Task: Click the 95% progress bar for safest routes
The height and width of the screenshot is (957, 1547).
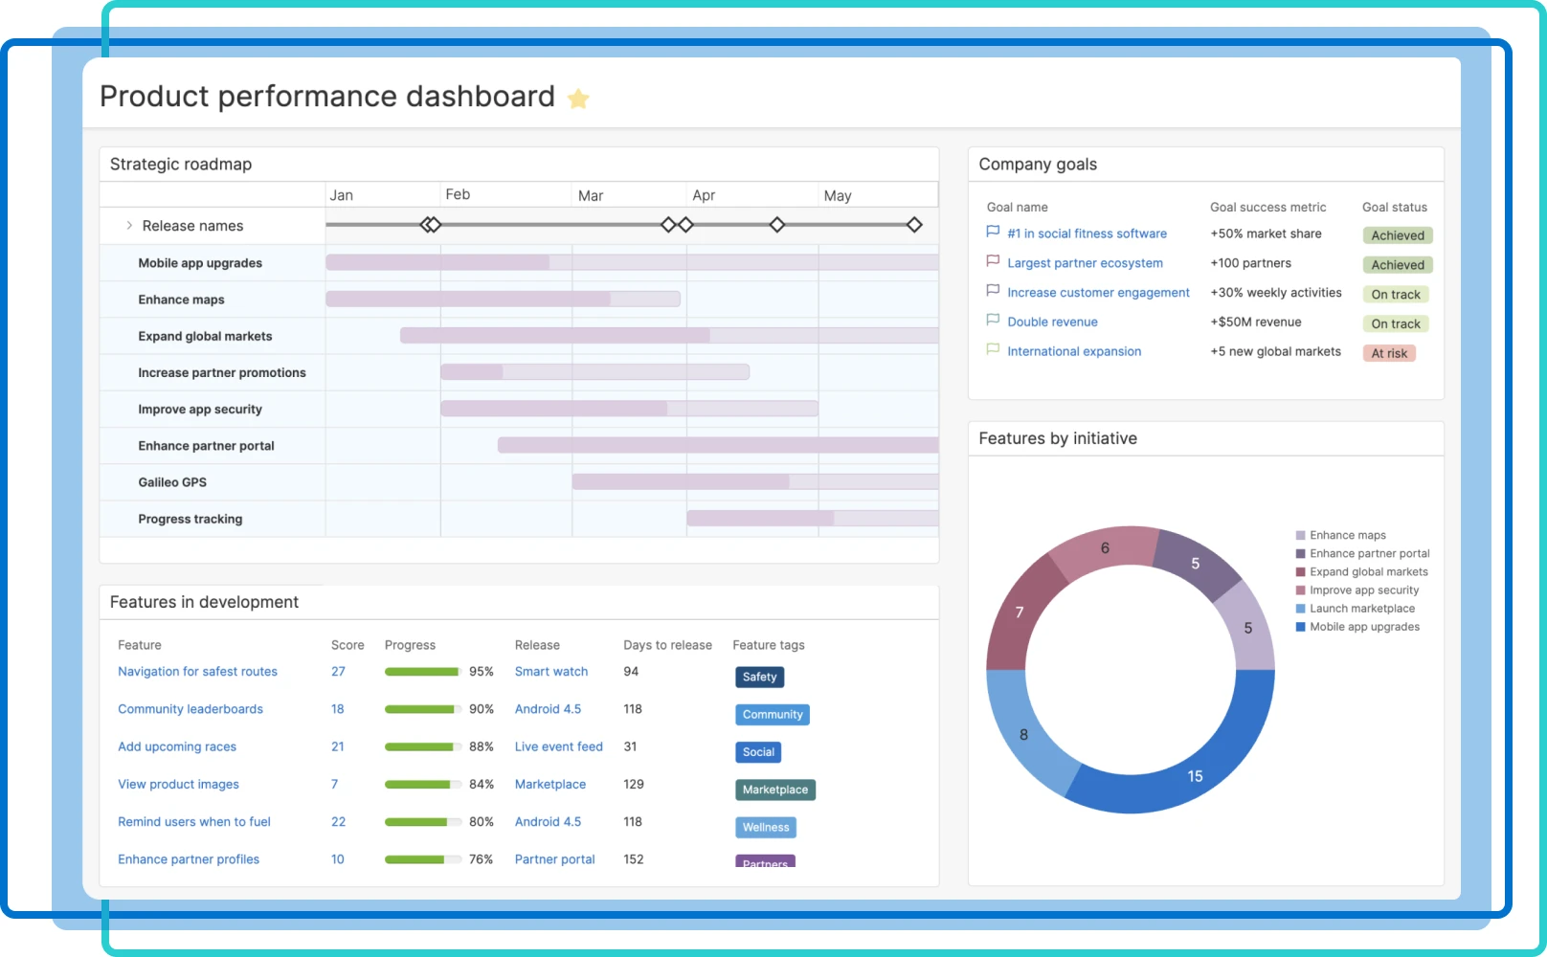Action: point(421,671)
